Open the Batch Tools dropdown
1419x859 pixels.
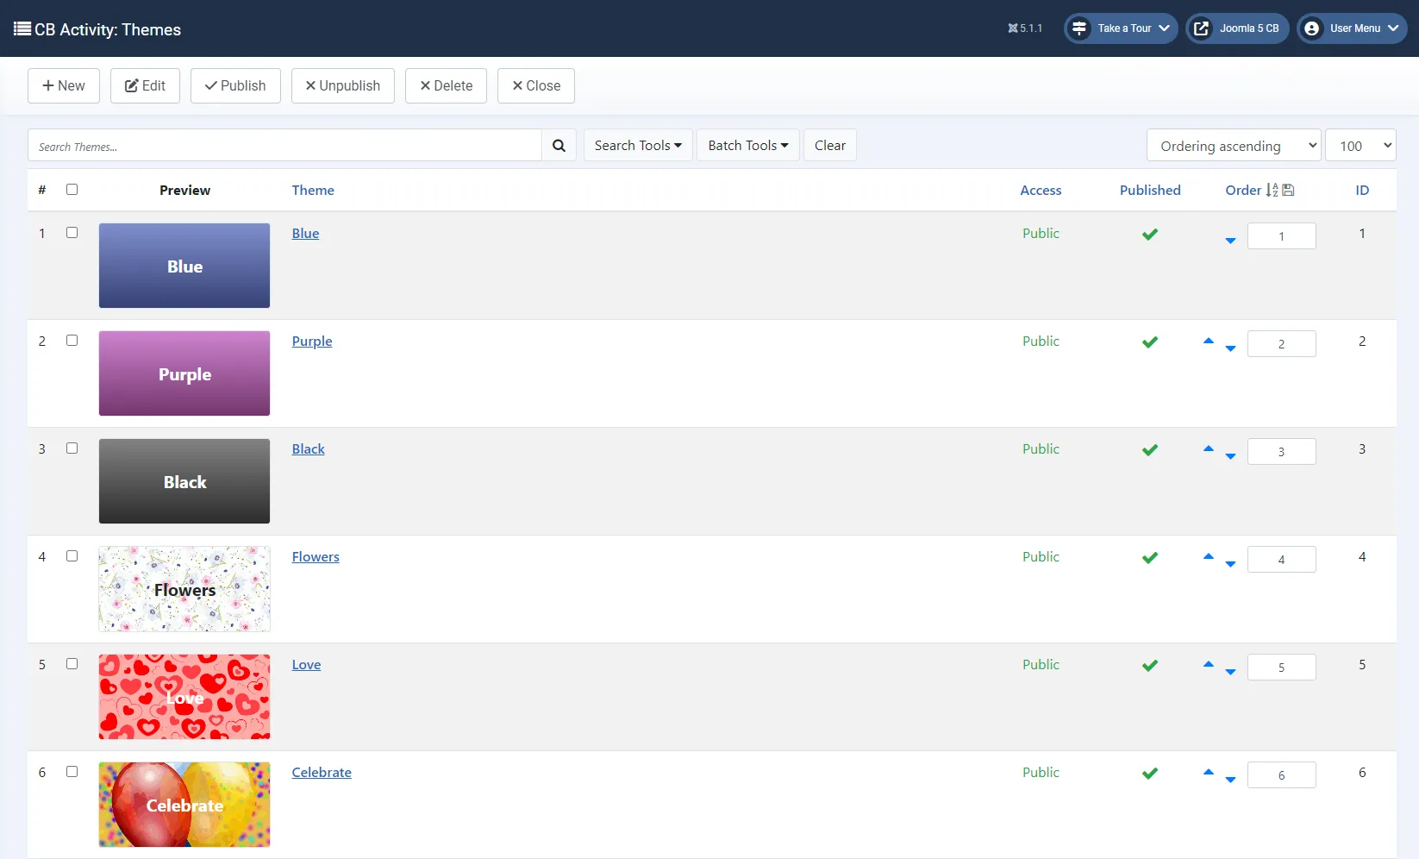coord(748,146)
